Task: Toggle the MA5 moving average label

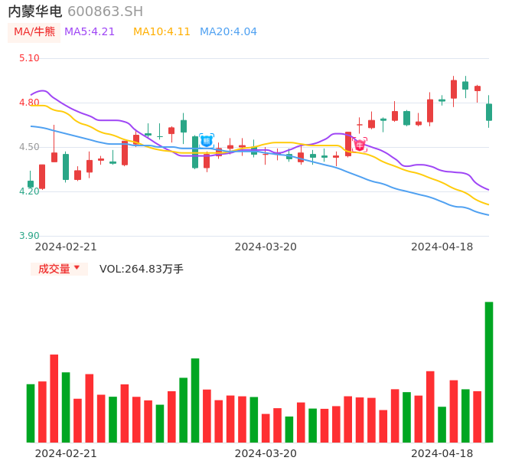Action: [90, 32]
